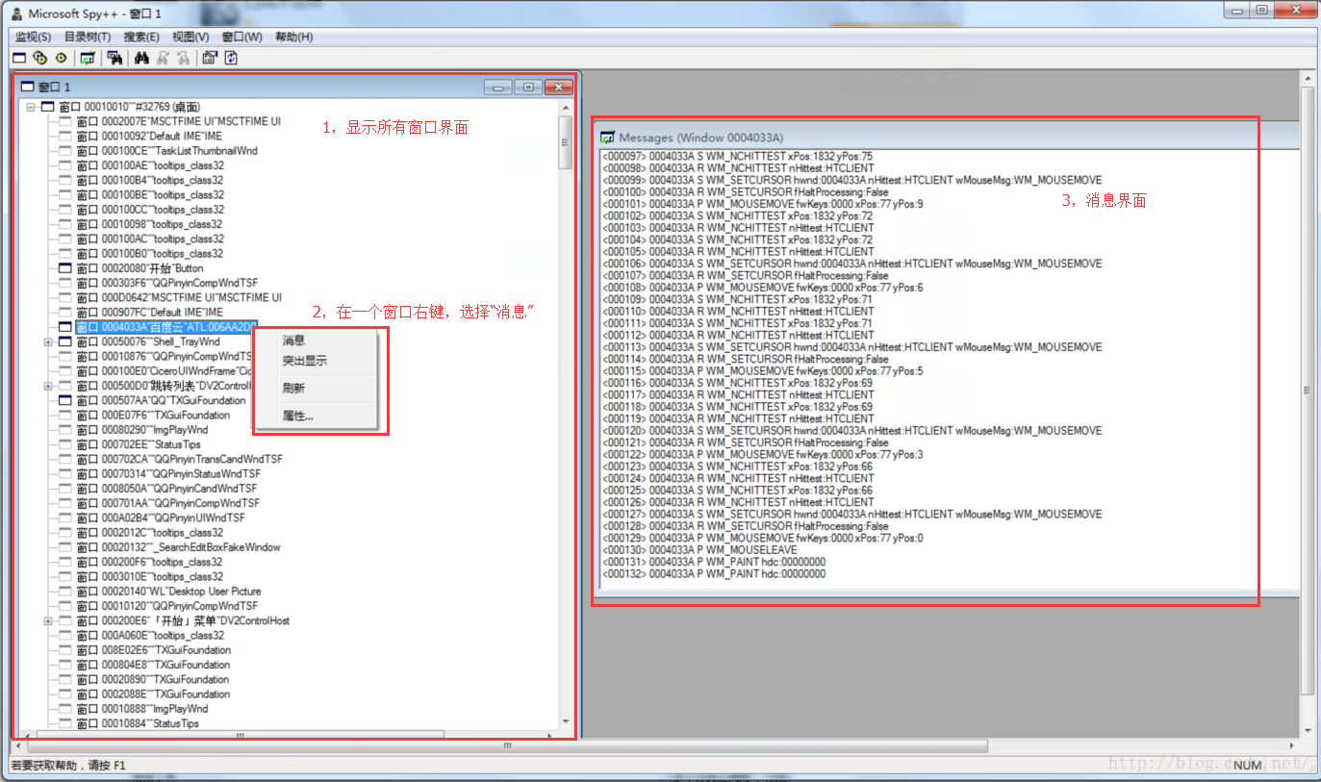
Task: Click window icon of 开始 Button row
Action: tap(65, 268)
